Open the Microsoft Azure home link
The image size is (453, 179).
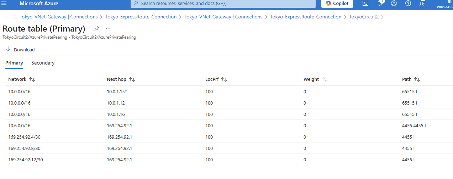coord(39,4)
